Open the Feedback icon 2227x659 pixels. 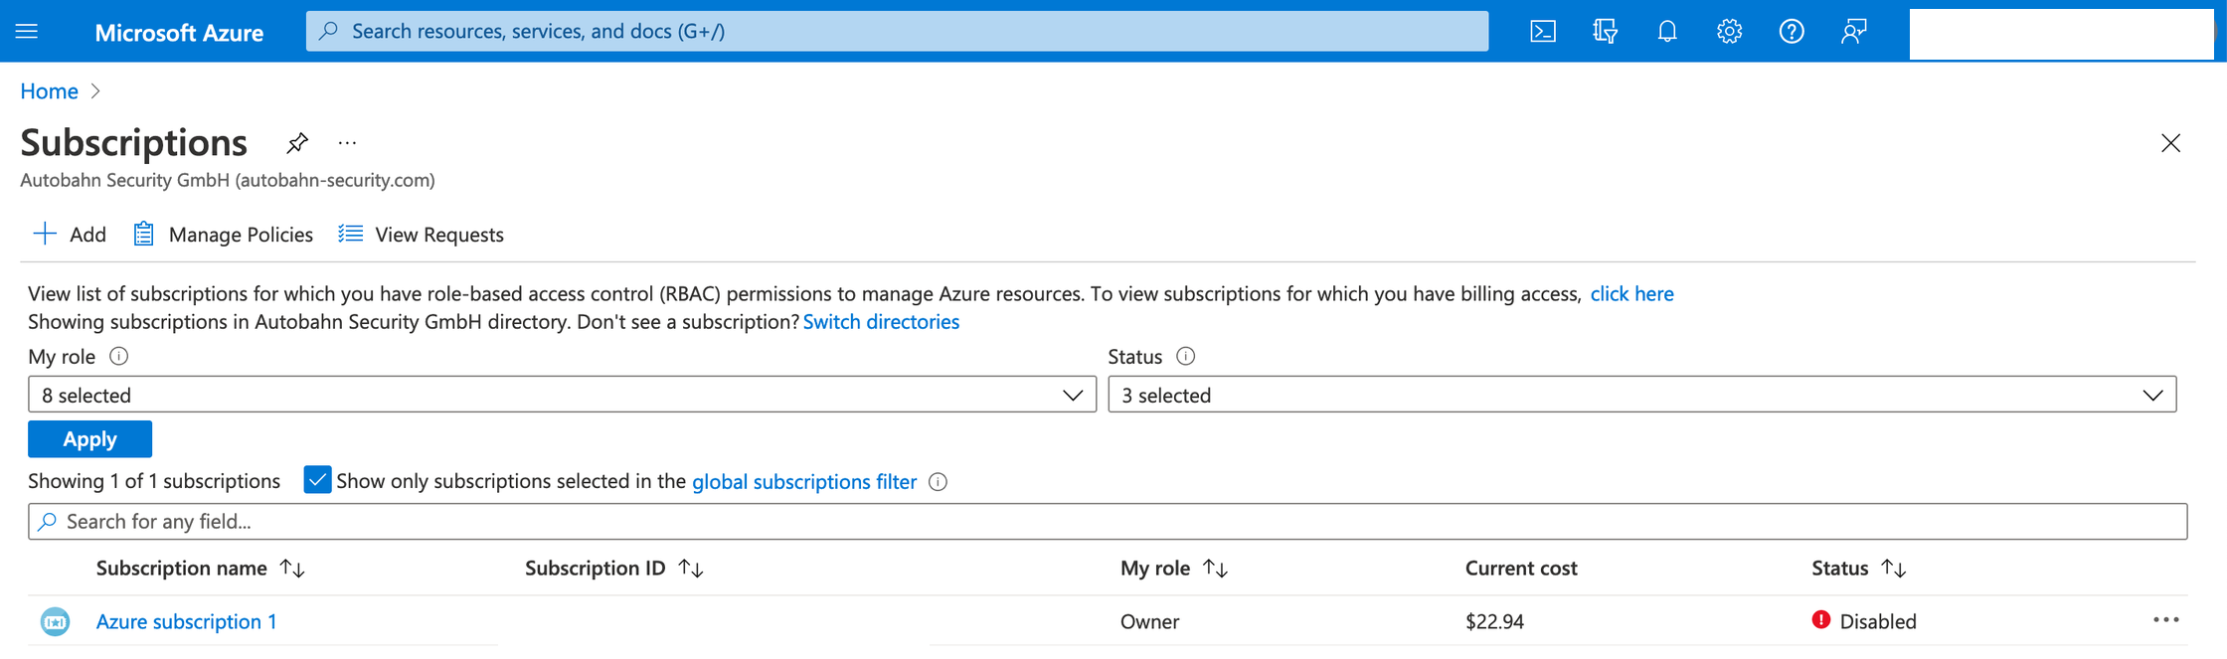tap(1853, 31)
